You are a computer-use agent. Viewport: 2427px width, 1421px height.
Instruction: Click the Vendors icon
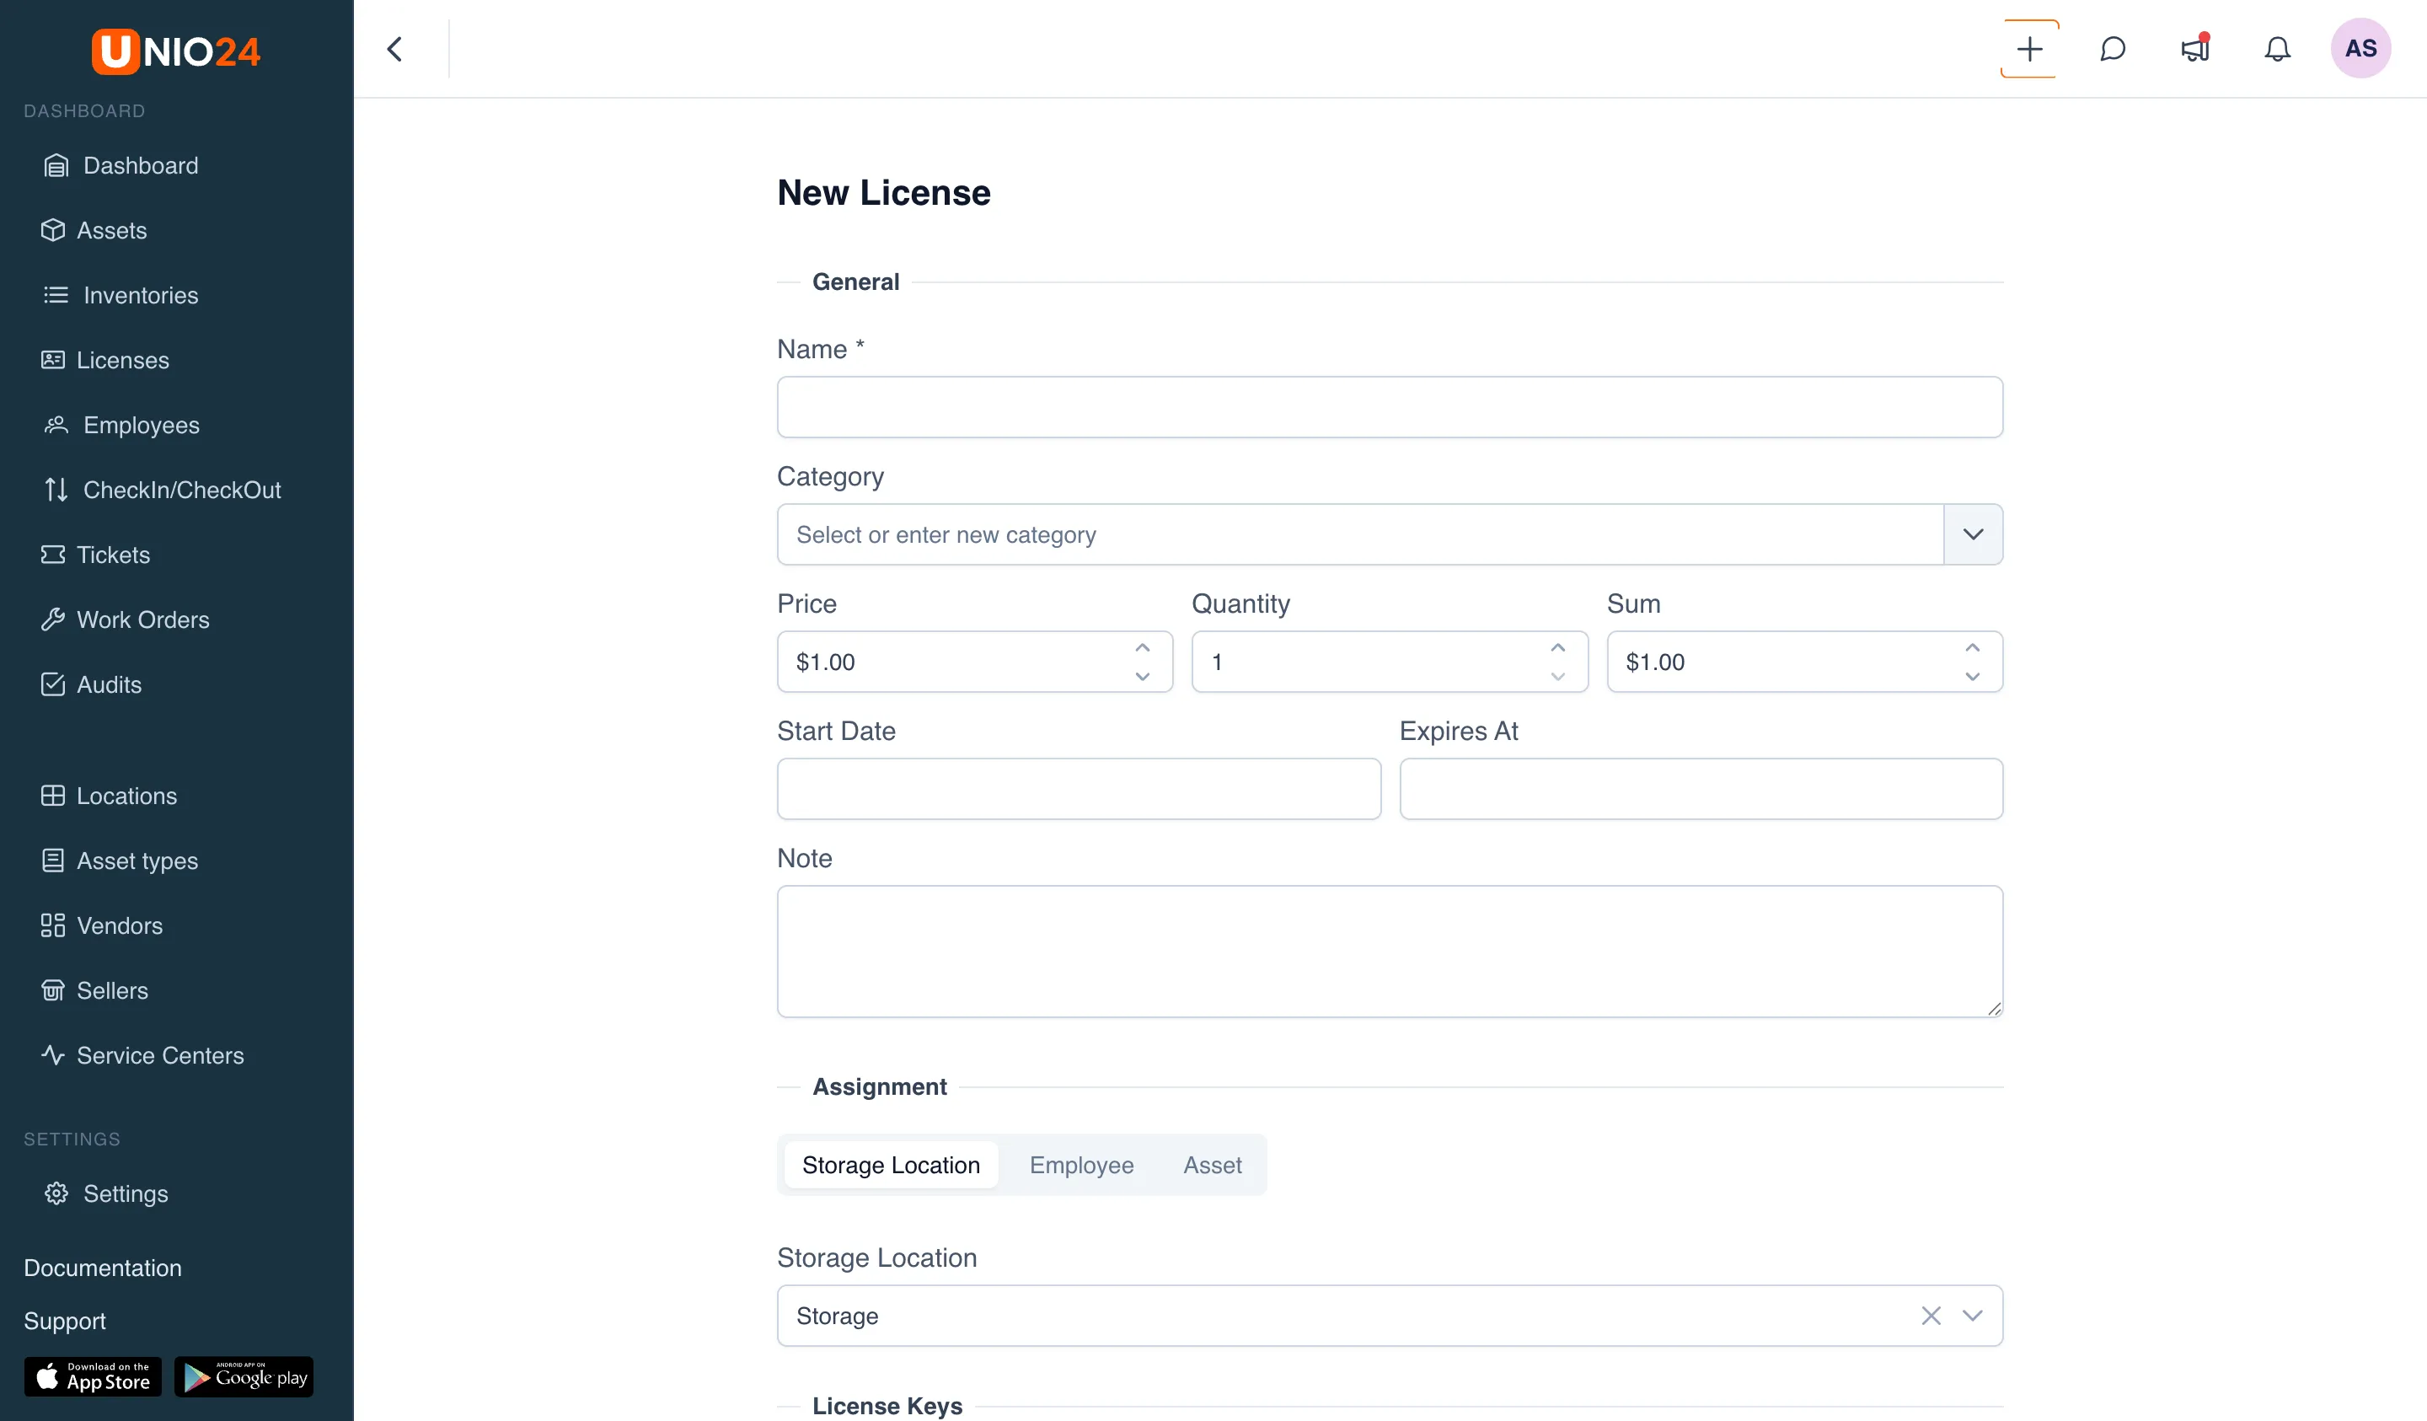53,925
